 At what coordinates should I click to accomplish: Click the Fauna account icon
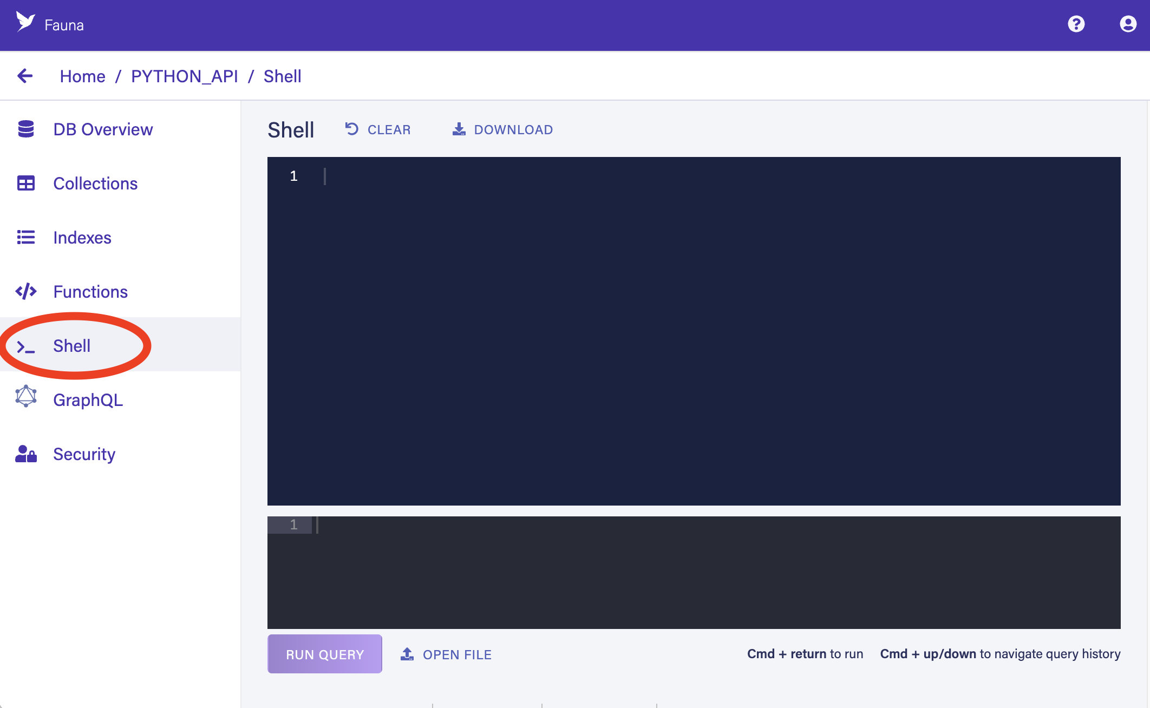click(x=1125, y=25)
